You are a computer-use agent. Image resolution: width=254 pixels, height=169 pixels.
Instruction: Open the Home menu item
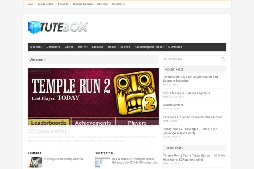(x=30, y=4)
